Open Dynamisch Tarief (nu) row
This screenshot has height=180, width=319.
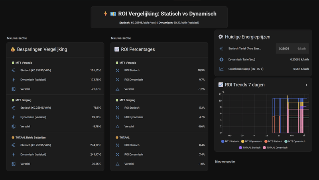[x=247, y=60]
